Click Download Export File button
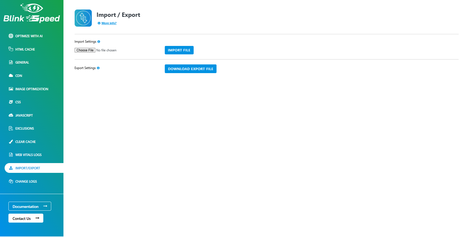The width and height of the screenshot is (469, 237). point(191,69)
